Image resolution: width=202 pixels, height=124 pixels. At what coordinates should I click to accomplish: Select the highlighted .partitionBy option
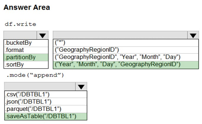tap(26, 57)
